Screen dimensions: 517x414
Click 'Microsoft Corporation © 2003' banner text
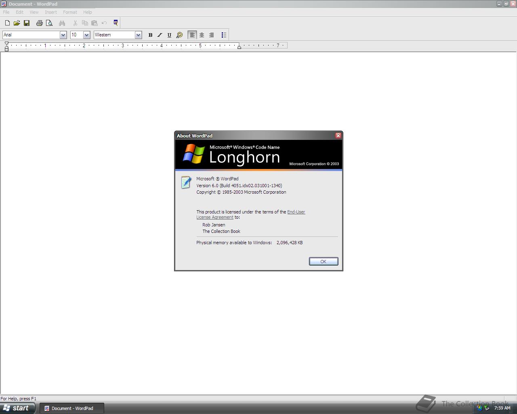tap(314, 164)
